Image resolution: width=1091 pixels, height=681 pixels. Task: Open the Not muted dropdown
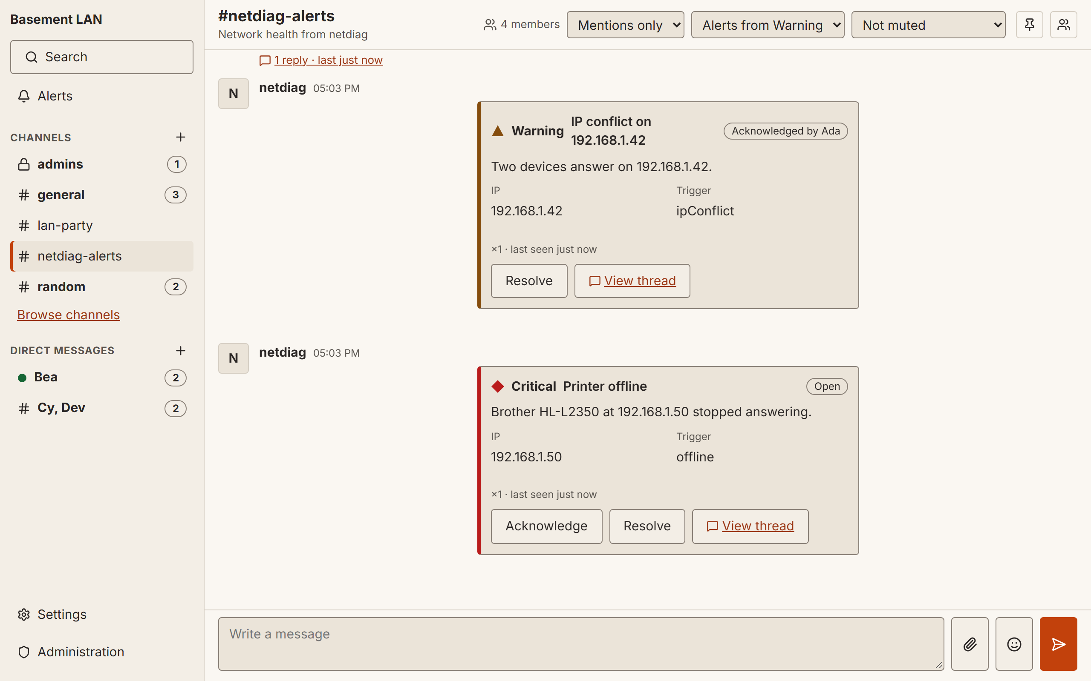pos(928,25)
